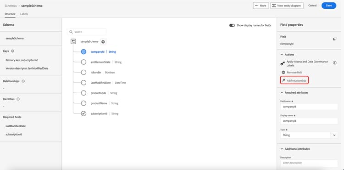Click sampleSchema in the Schema panel
The image size is (344, 170).
(15, 38)
